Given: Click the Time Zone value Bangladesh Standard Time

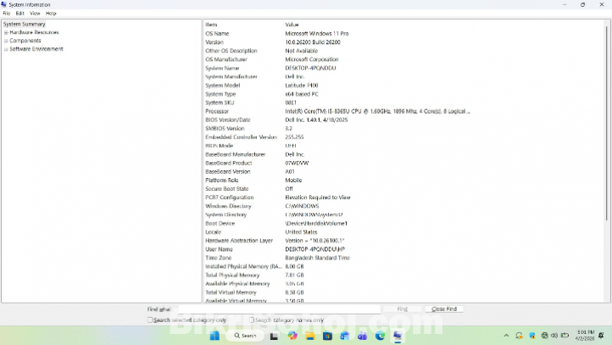Looking at the screenshot, I should point(317,258).
